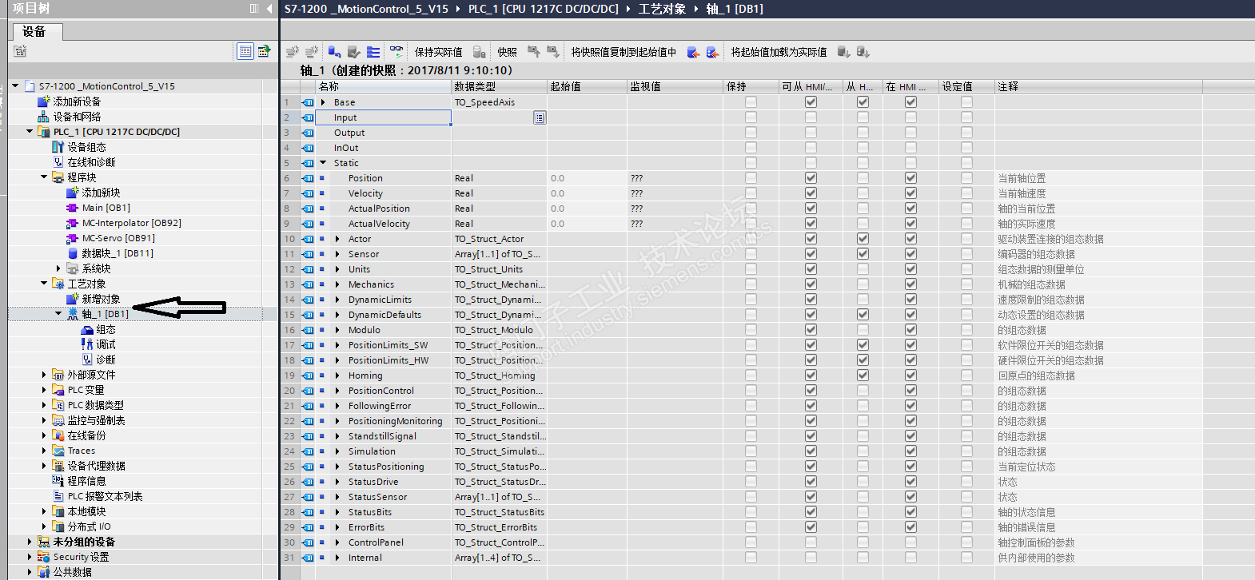Image resolution: width=1255 pixels, height=580 pixels.
Task: Click PLC_1 in the breadcrumb path
Action: click(x=544, y=9)
